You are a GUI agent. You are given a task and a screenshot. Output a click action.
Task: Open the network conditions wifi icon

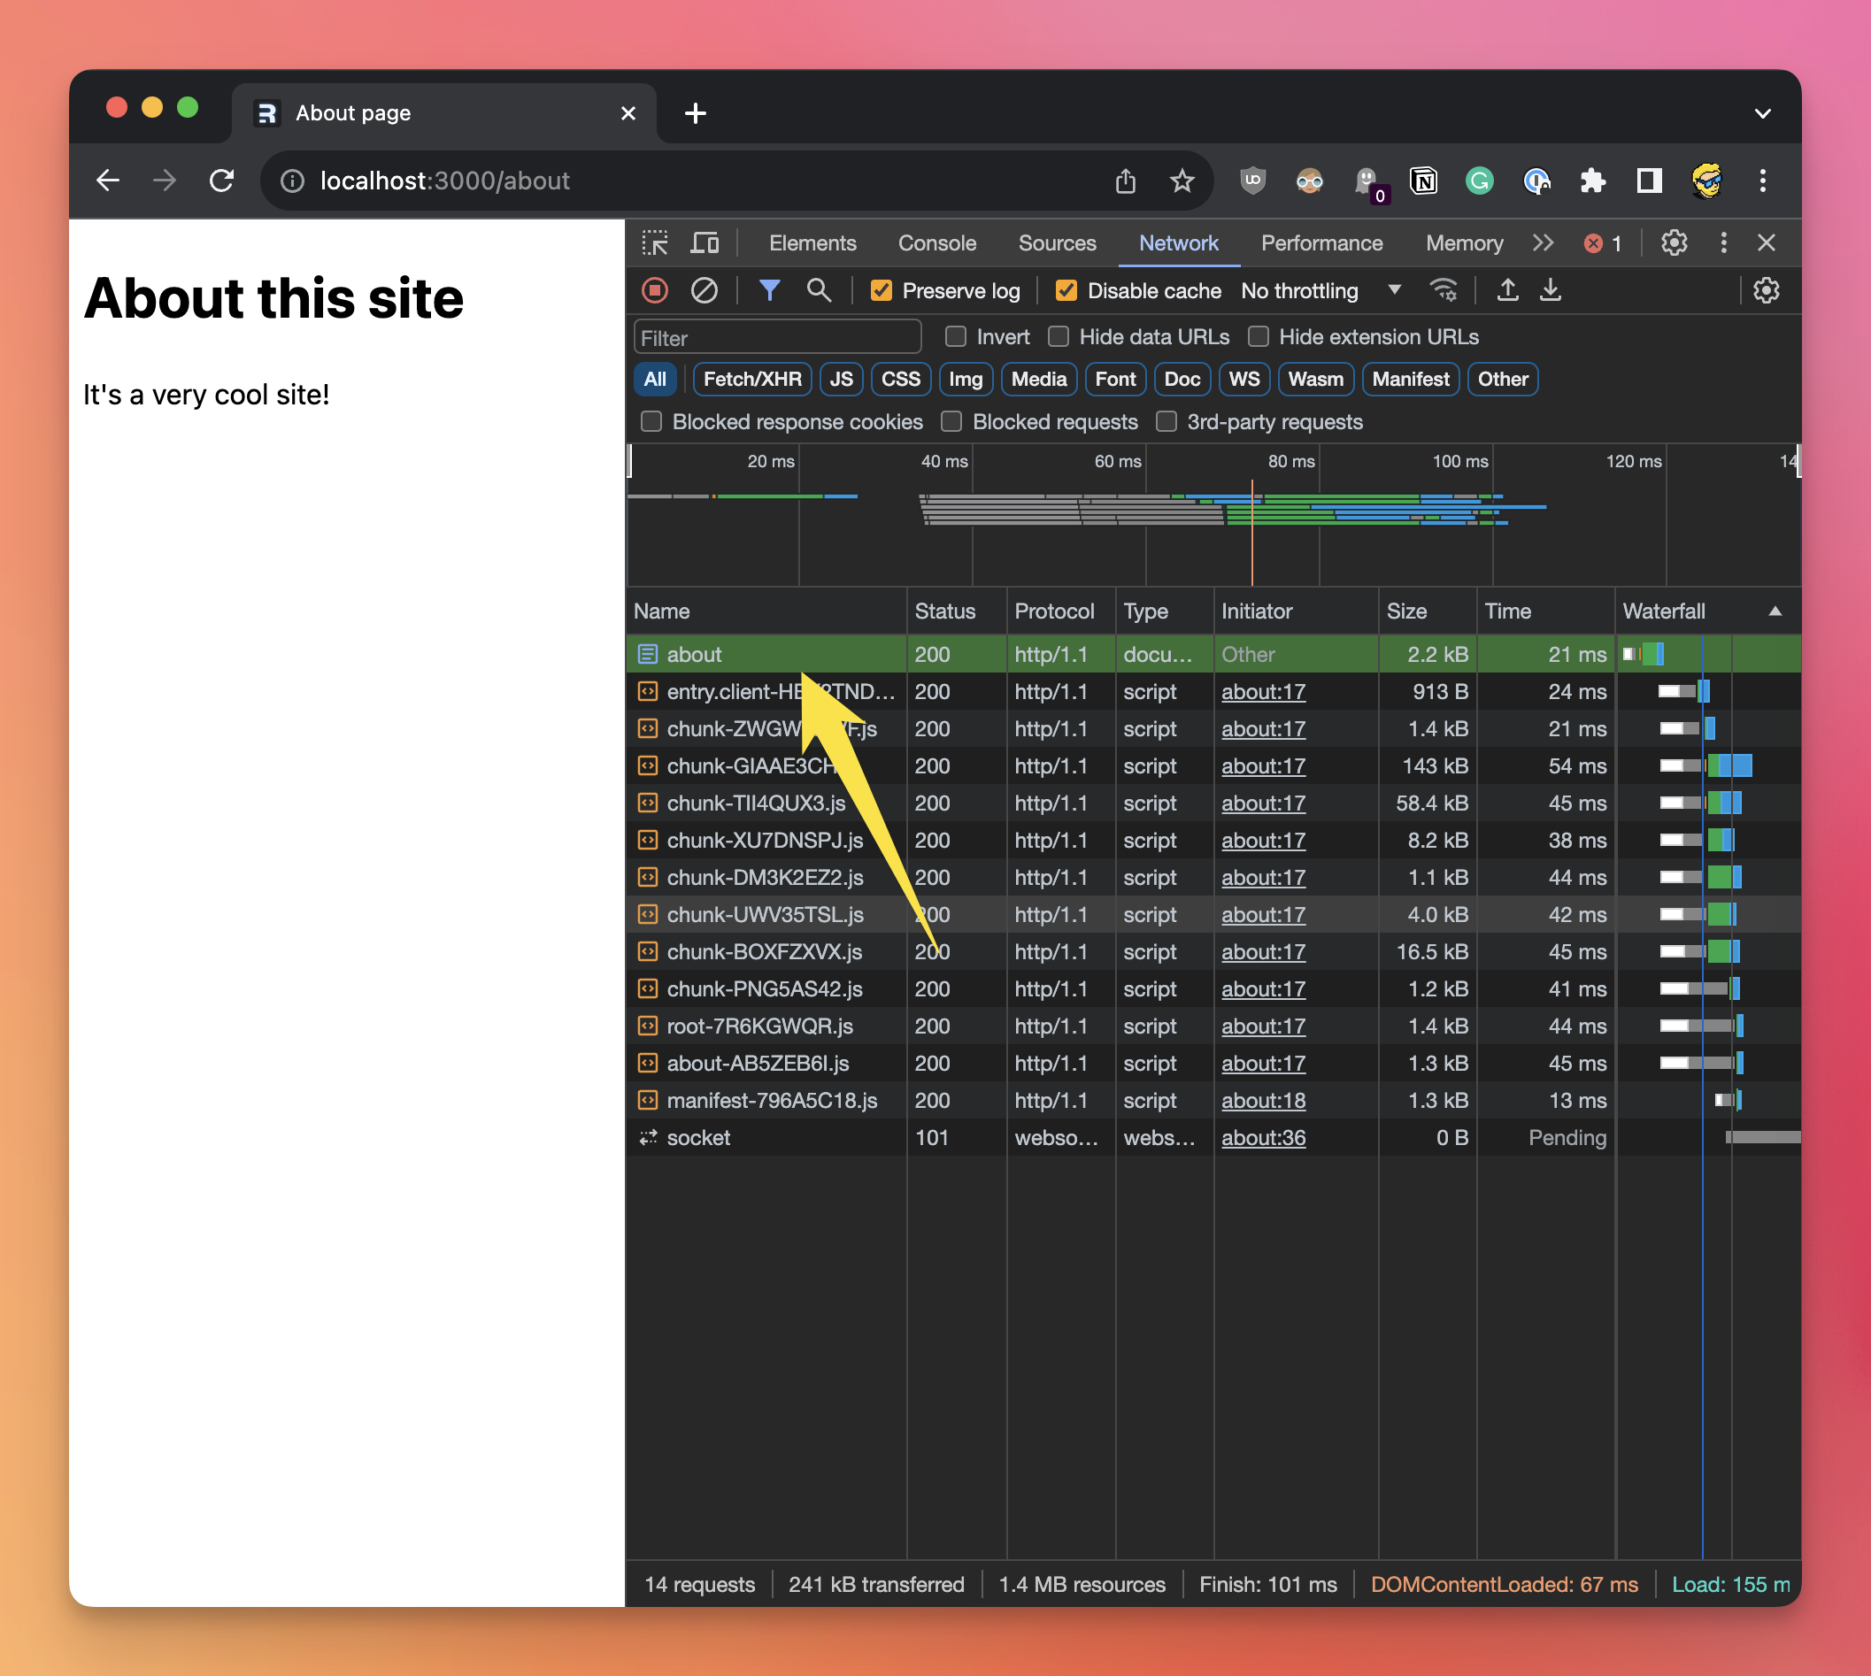tap(1443, 291)
